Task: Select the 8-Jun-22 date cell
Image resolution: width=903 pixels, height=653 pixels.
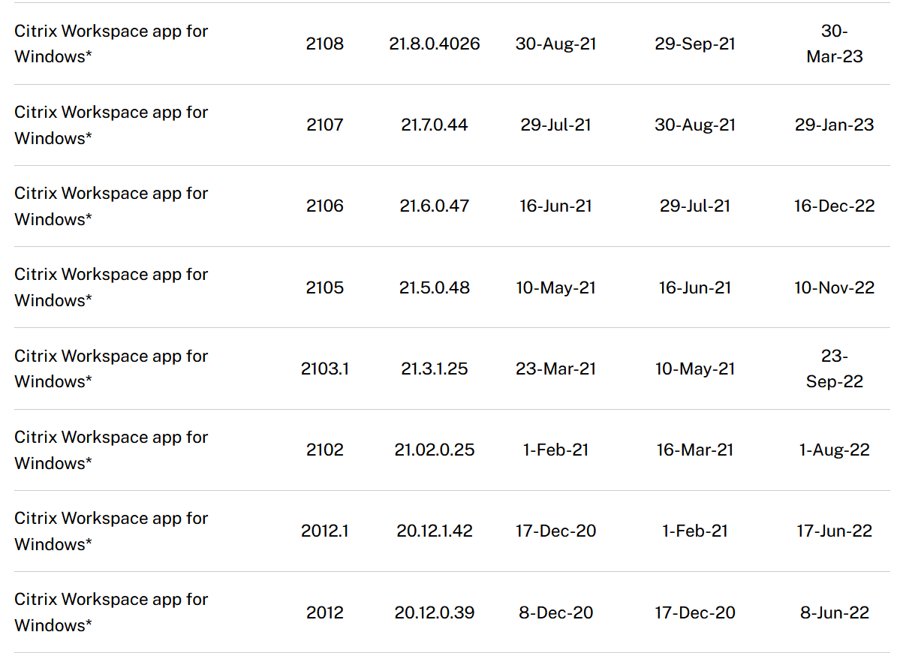Action: tap(835, 612)
